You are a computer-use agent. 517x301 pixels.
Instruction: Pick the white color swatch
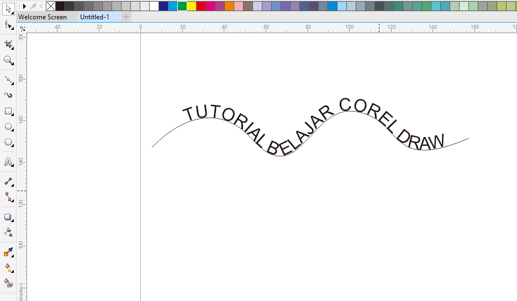pyautogui.click(x=154, y=6)
